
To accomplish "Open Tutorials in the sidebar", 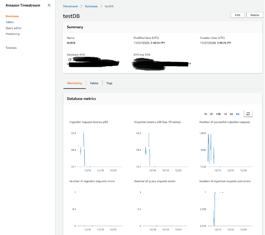I will pos(11,48).
